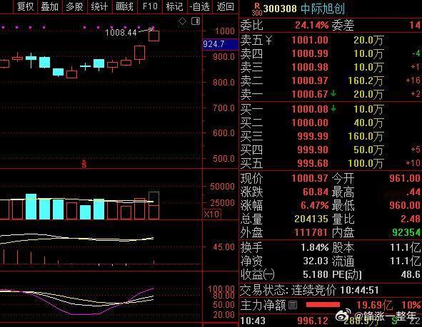Click the 返回 back button

point(225,6)
